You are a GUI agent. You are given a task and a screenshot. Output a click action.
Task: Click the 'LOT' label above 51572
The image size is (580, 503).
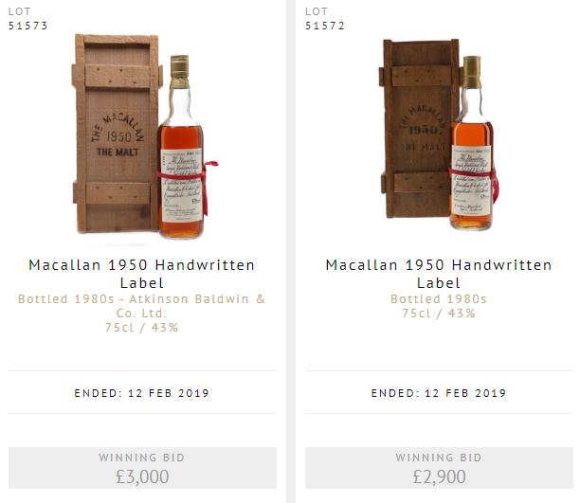tap(317, 11)
